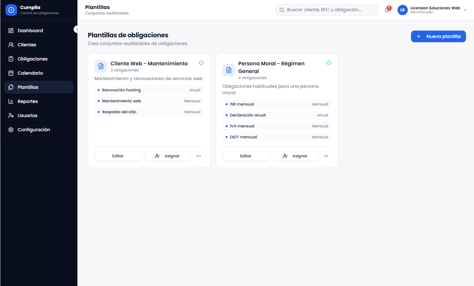Click the Cumplia logo icon
474x286 pixels.
tap(11, 10)
